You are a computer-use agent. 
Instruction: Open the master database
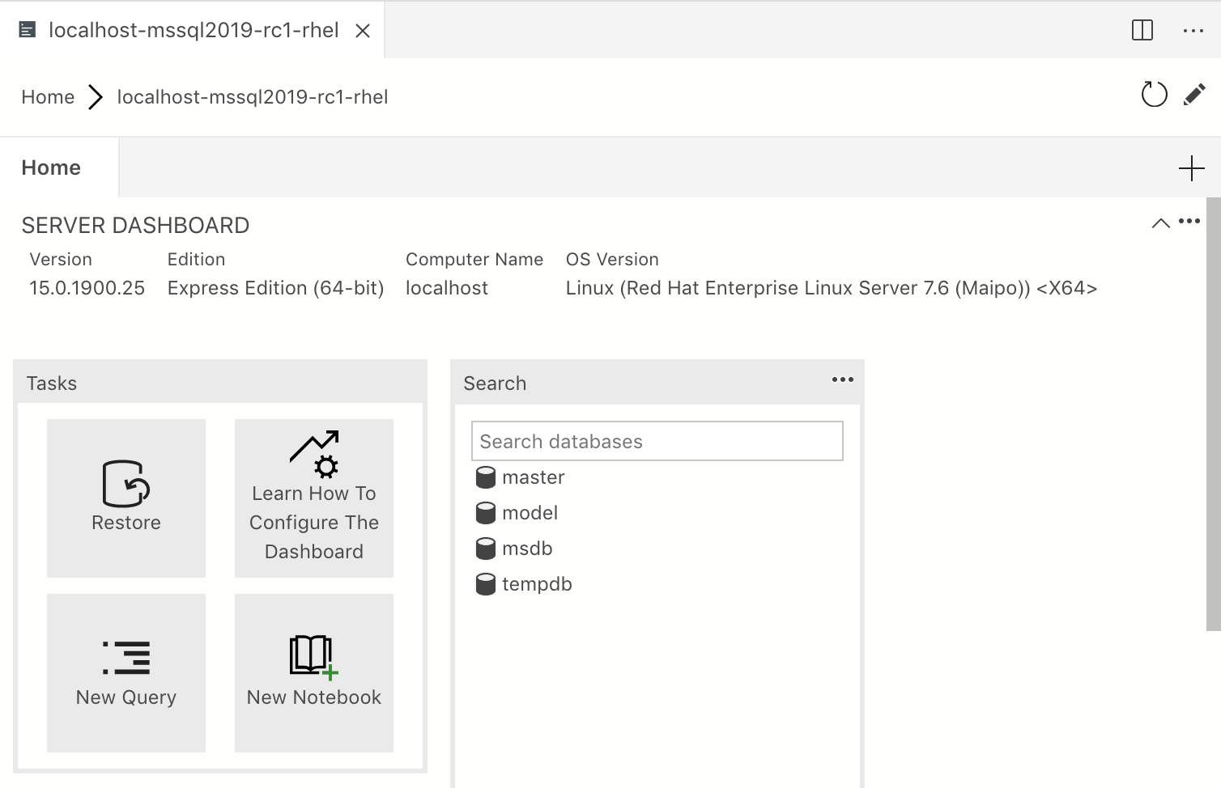click(x=533, y=477)
